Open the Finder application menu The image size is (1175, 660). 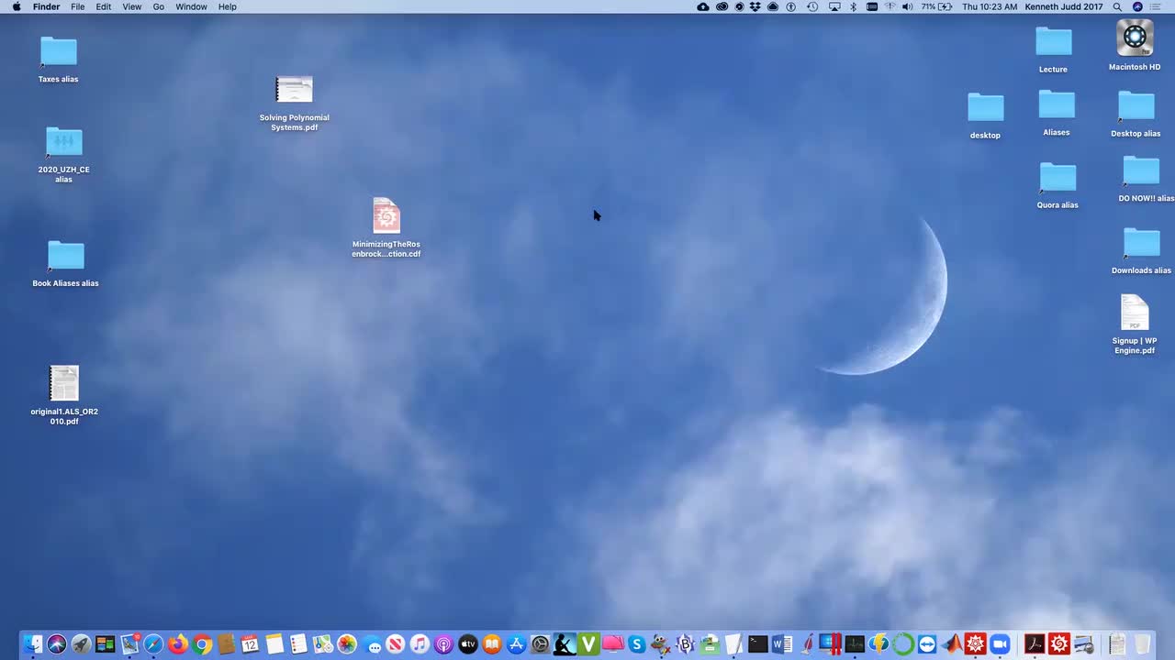click(x=46, y=6)
